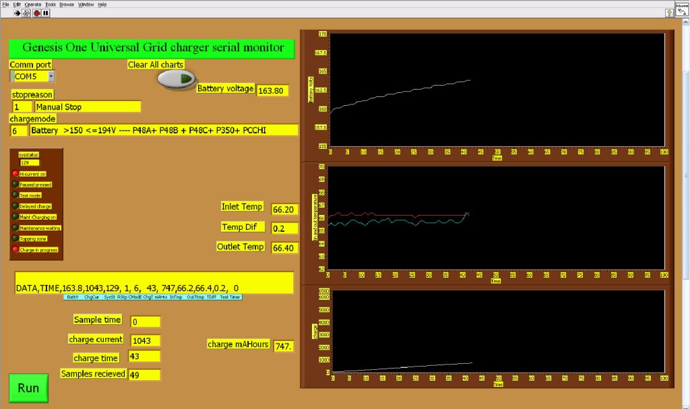Image resolution: width=690 pixels, height=409 pixels.
Task: Click the Hi current on LED
Action: point(15,173)
